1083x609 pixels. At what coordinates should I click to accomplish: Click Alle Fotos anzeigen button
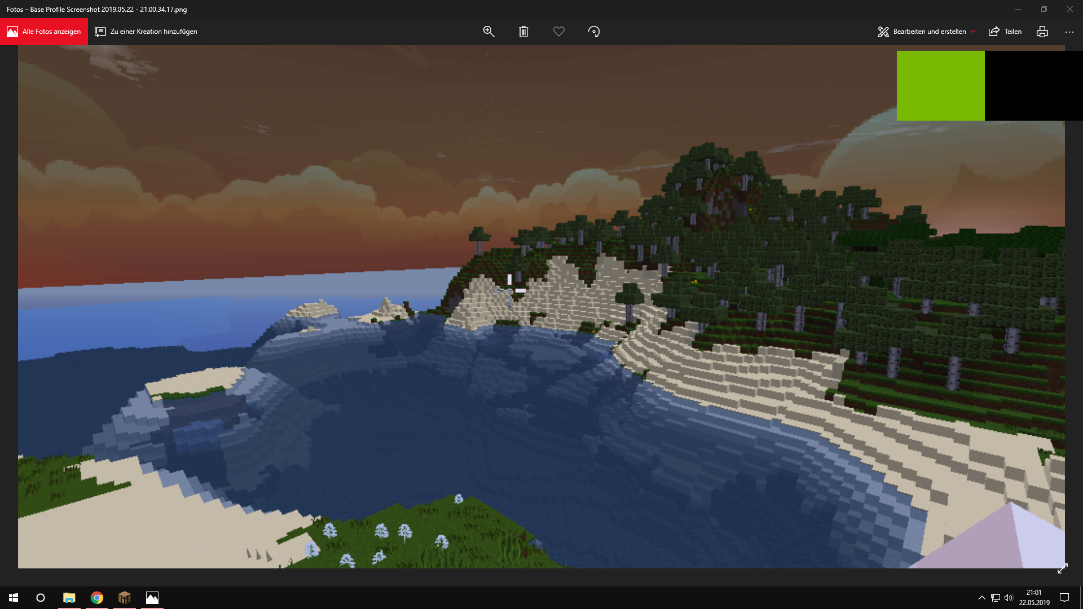(44, 32)
